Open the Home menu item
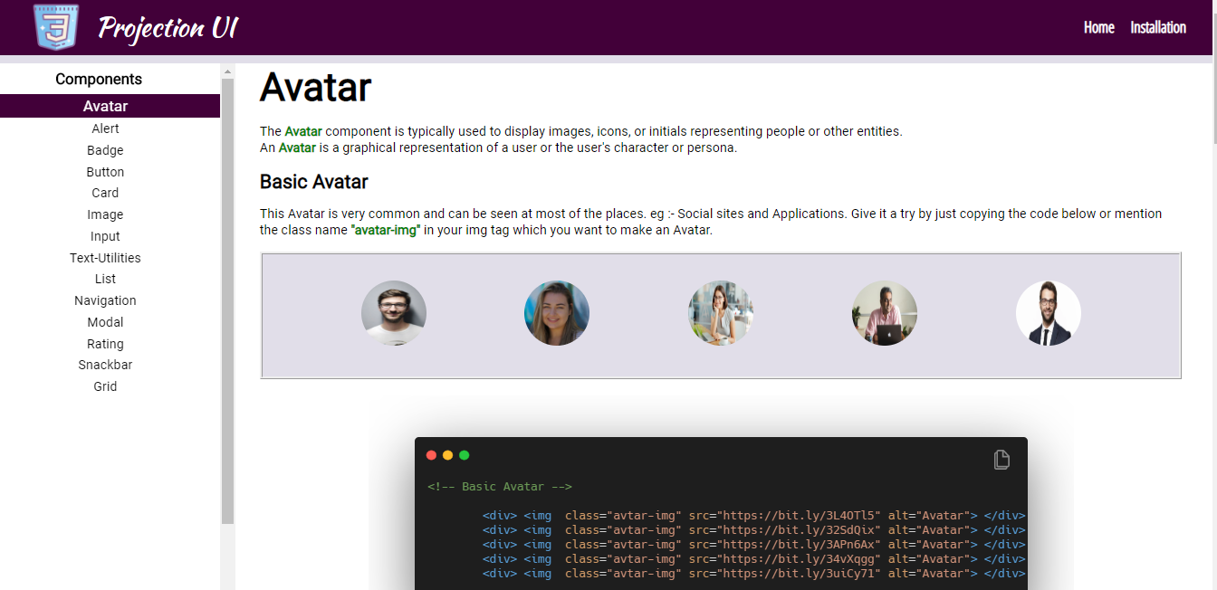Screen dimensions: 1217x590 [x=1098, y=27]
